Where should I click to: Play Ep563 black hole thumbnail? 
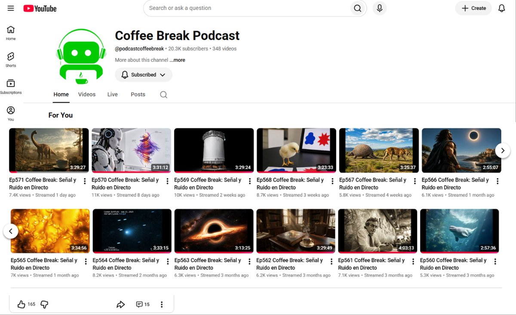(214, 231)
